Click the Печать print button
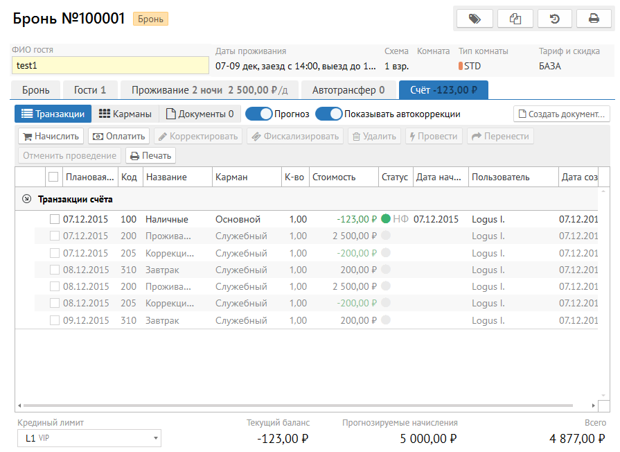 coord(150,156)
